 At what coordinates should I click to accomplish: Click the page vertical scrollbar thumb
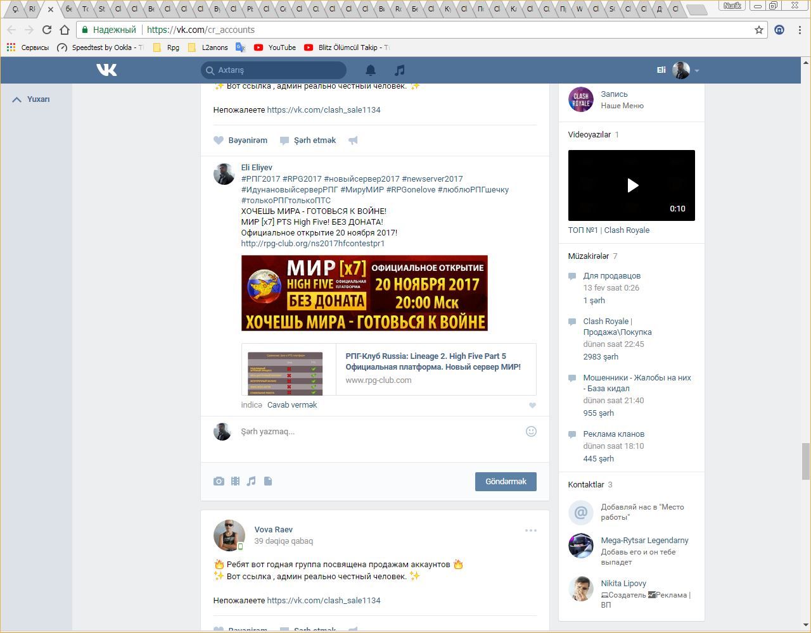[806, 461]
